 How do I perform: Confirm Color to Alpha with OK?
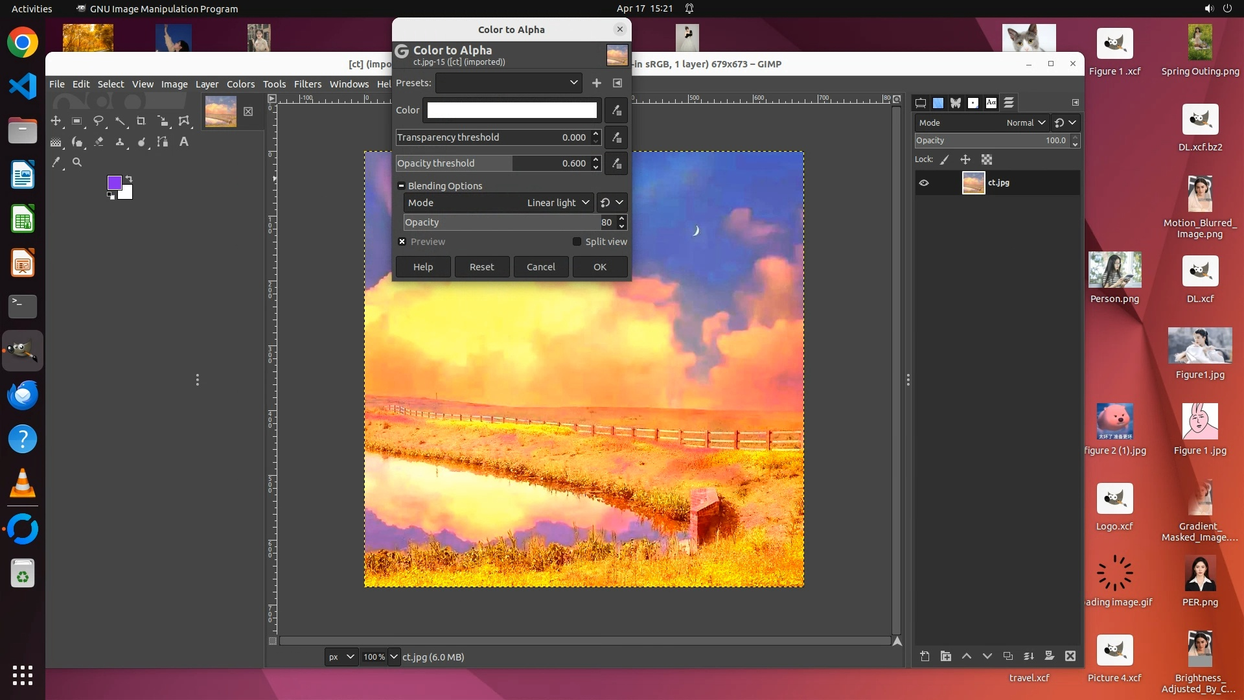(599, 267)
